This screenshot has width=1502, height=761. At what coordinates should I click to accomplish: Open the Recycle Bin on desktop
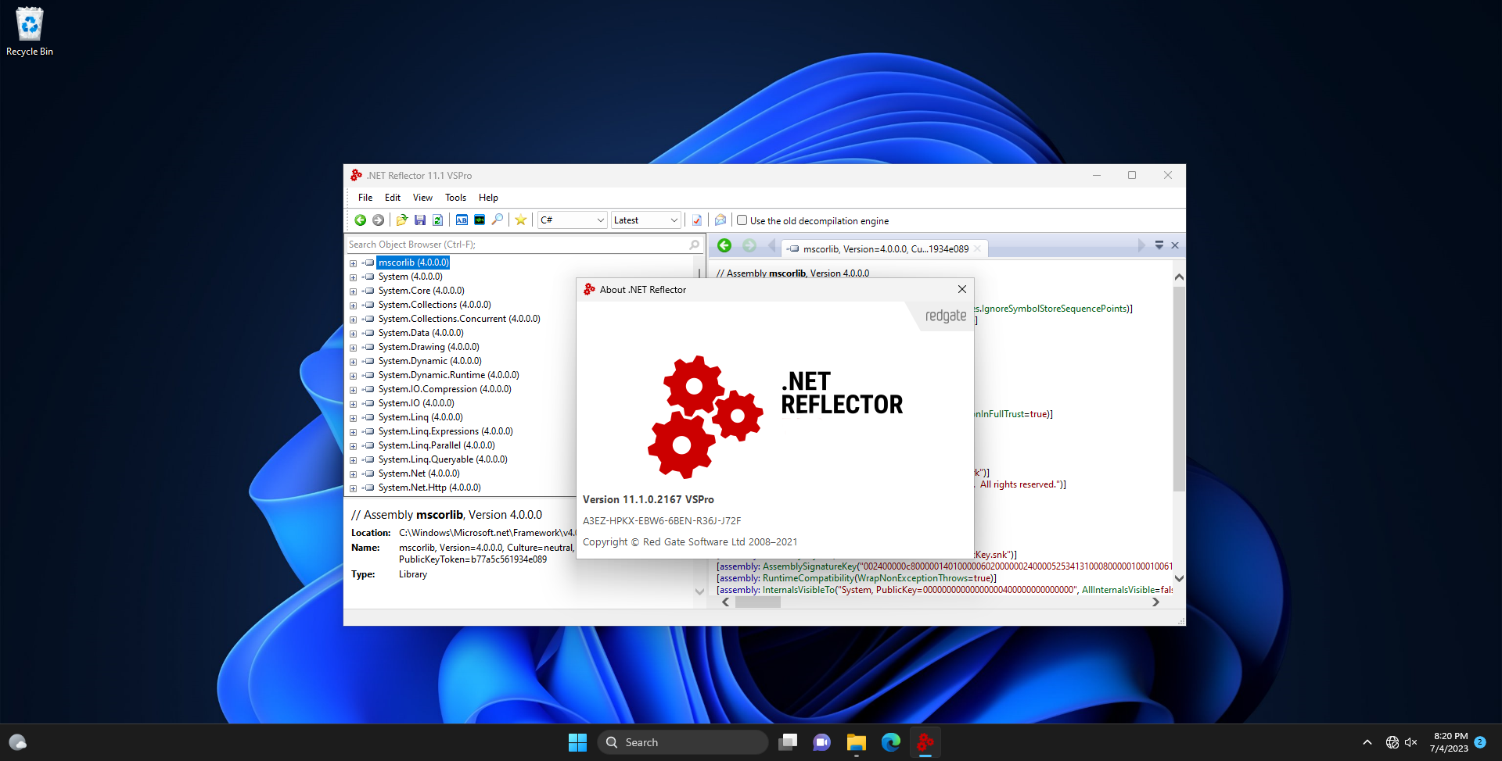30,32
